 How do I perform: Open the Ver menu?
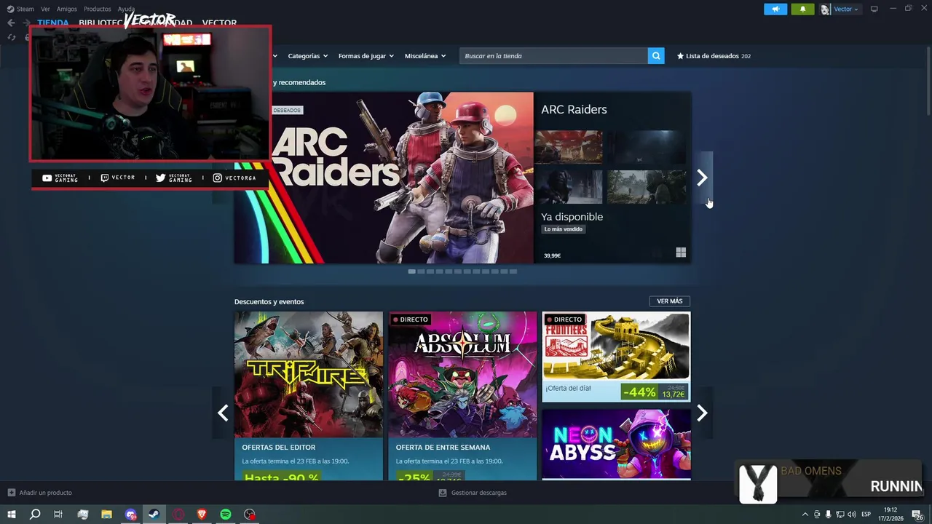pyautogui.click(x=46, y=9)
